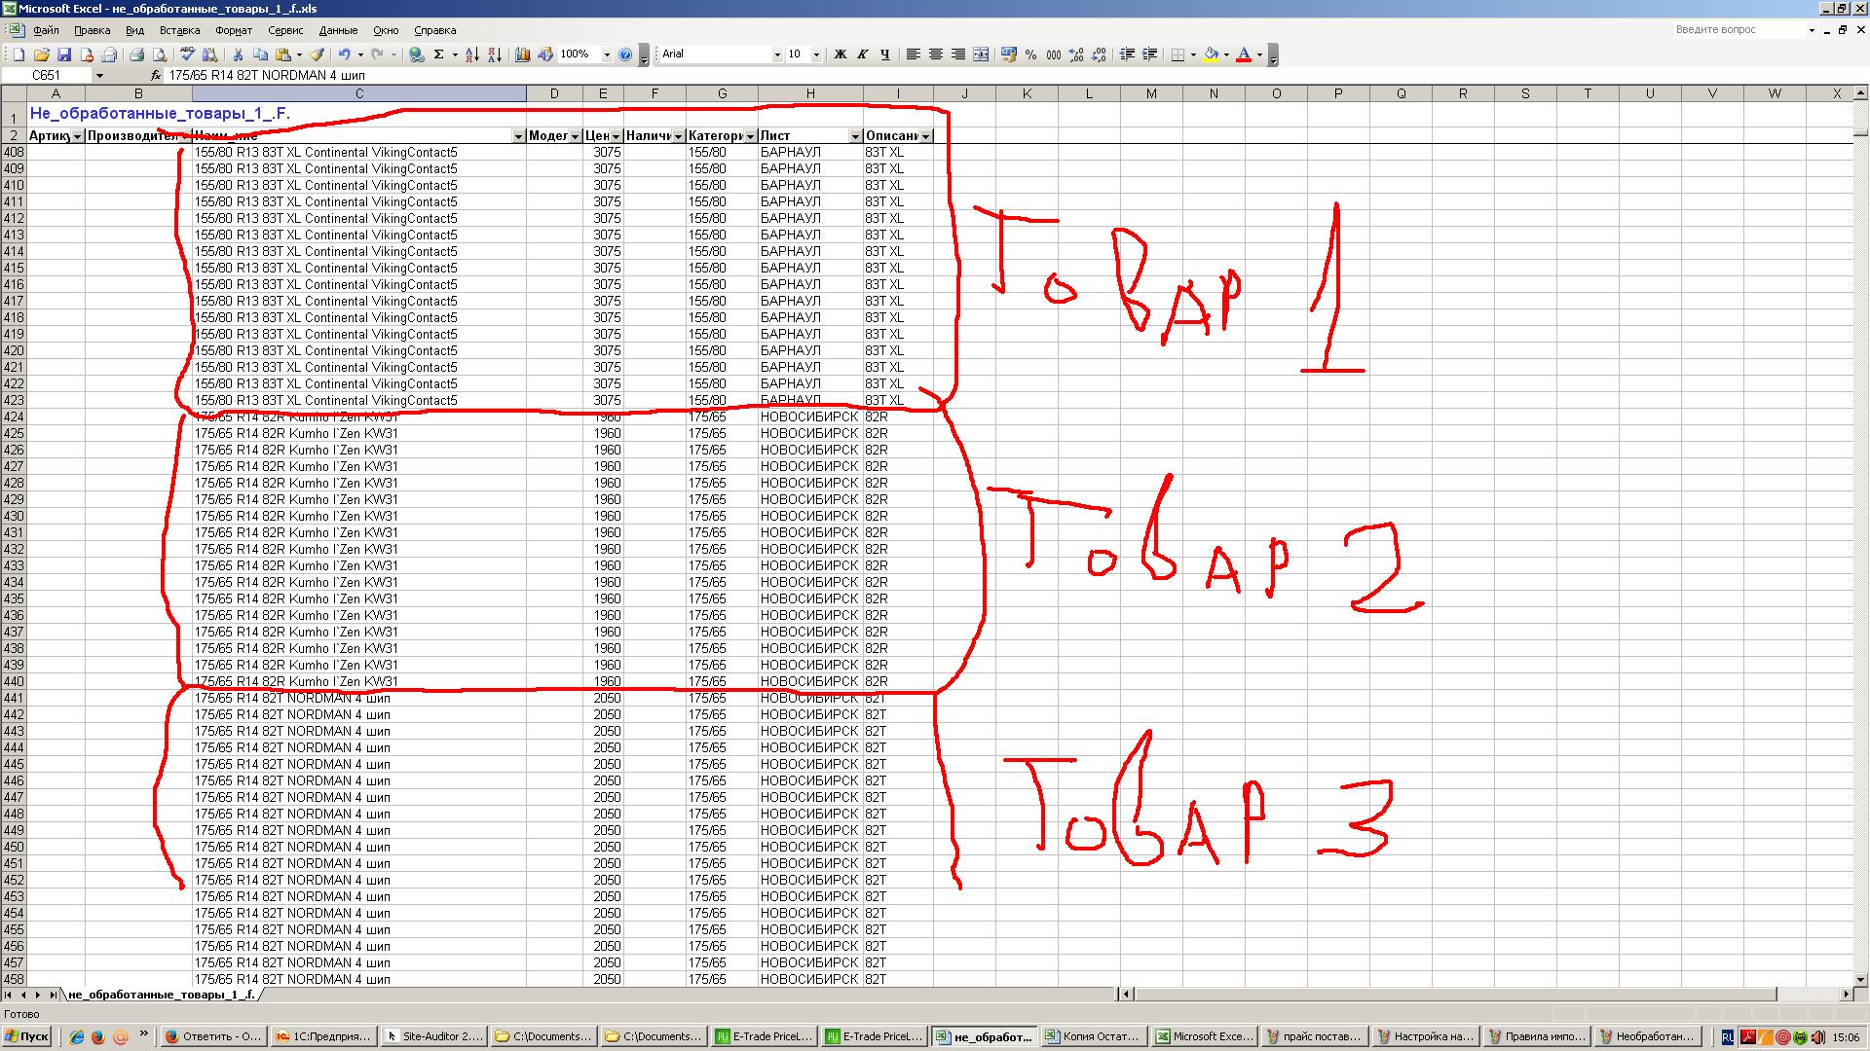This screenshot has width=1870, height=1051.
Task: Open the 100% zoom dropdown
Action: tap(606, 54)
